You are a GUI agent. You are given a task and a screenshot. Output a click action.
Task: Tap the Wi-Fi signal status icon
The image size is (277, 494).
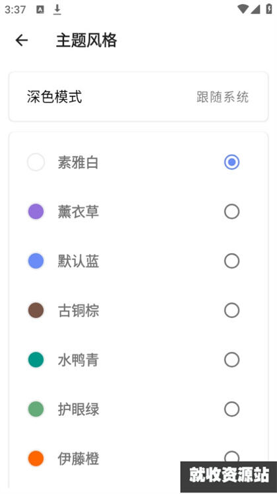(243, 9)
